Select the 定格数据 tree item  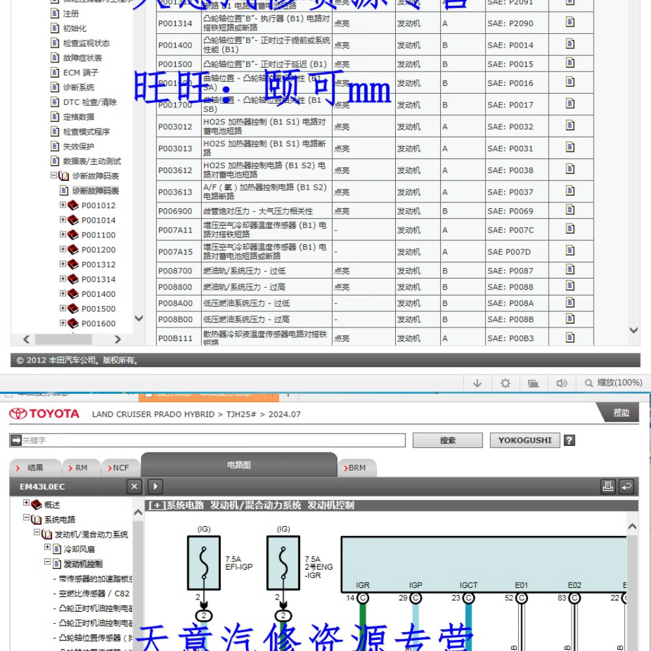click(79, 117)
